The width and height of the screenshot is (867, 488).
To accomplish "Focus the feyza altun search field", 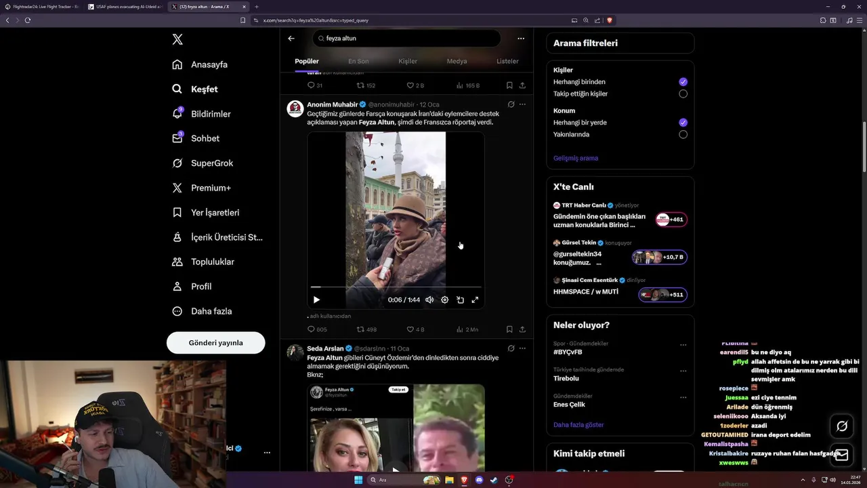I will click(x=406, y=39).
